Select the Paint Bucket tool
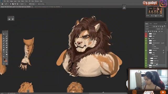The height and width of the screenshot is (94, 168). coord(4,48)
